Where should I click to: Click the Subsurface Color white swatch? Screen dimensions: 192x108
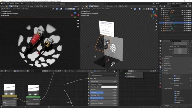[x=109, y=87]
